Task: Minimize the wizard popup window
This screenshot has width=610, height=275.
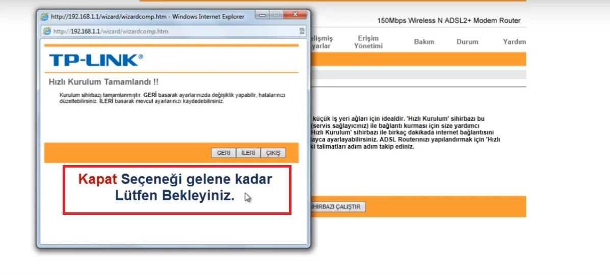Action: (263, 14)
